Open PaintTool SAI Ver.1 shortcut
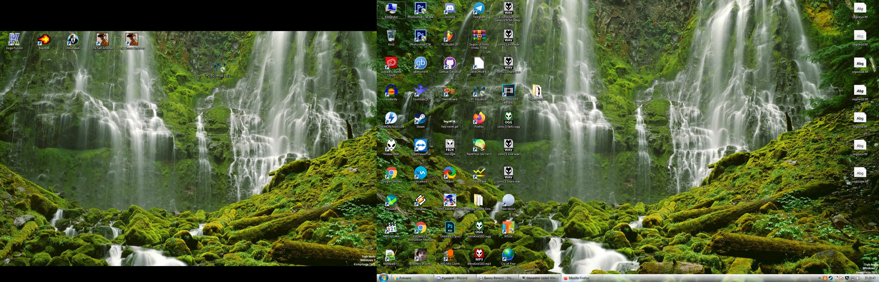879x282 pixels. click(x=479, y=148)
